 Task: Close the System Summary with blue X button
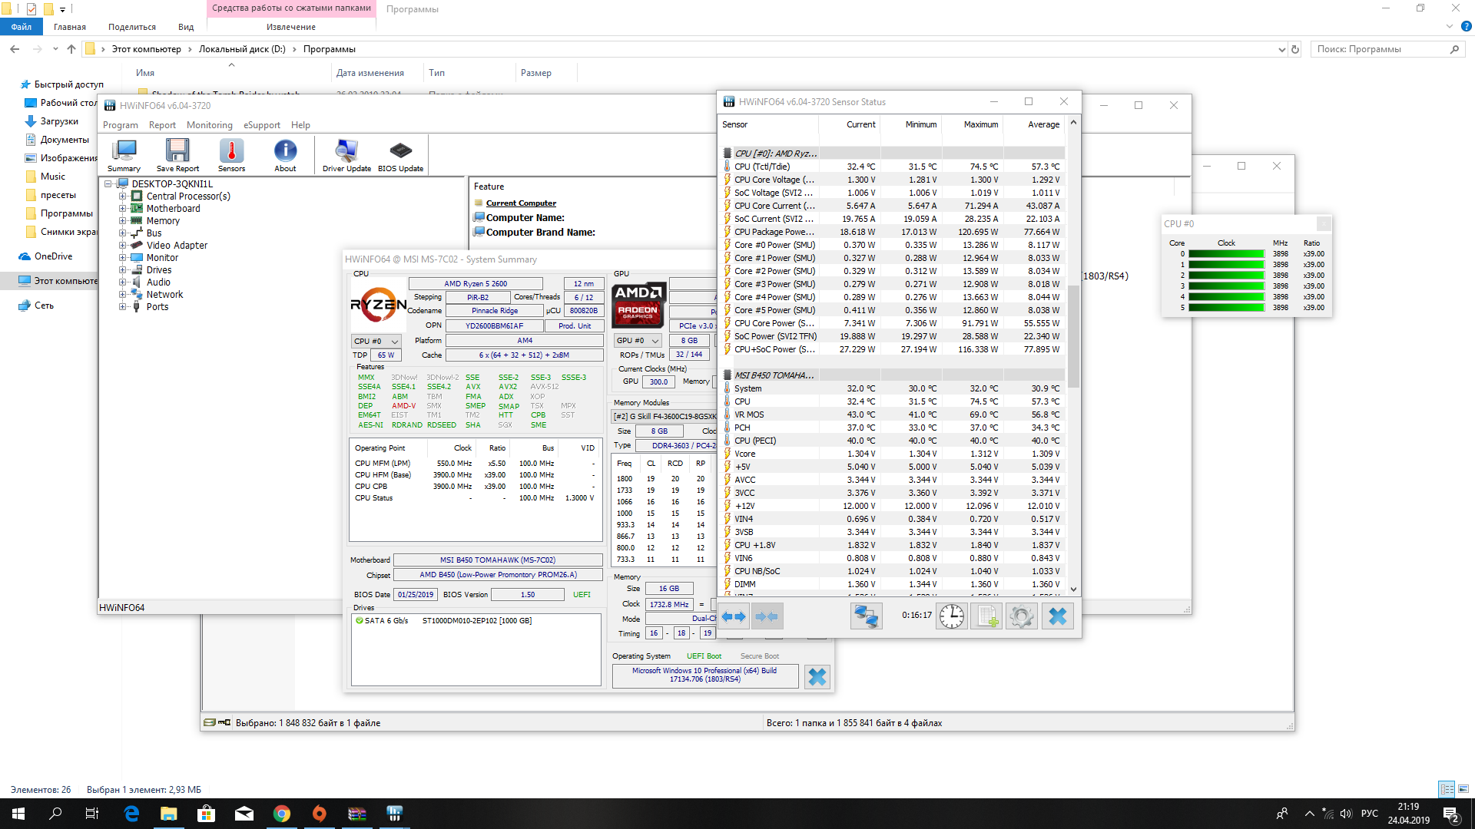817,677
